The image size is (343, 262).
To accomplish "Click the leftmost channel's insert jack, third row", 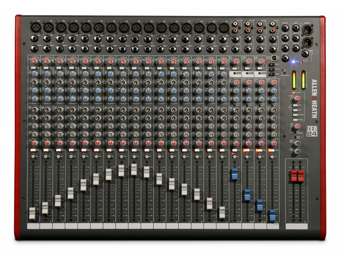I will click(x=34, y=49).
